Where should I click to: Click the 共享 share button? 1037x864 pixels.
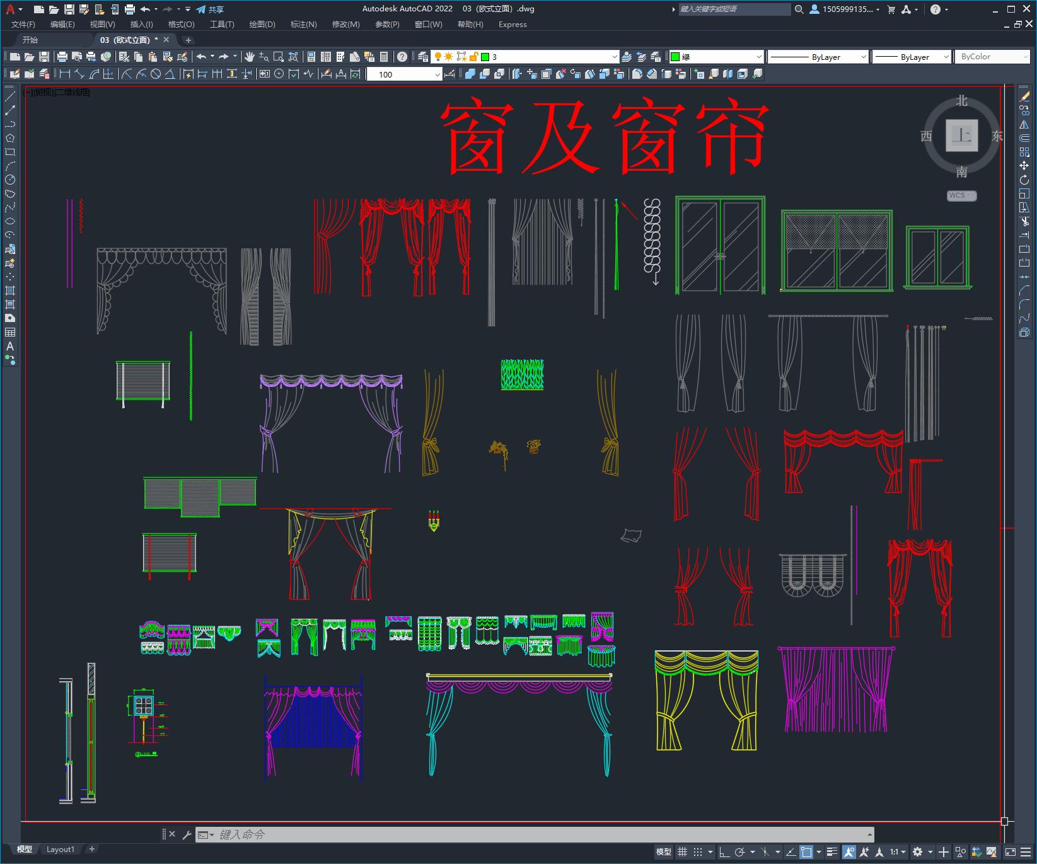210,9
